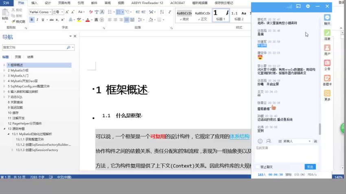This screenshot has width=346, height=194.
Task: Select heading 10 in navigation tree
Action: coord(13,113)
